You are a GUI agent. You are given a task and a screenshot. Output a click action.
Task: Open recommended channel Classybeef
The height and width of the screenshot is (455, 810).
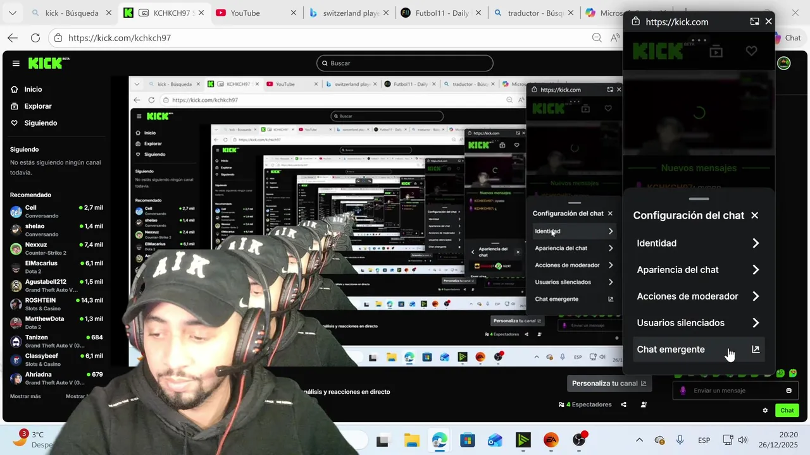(x=56, y=360)
